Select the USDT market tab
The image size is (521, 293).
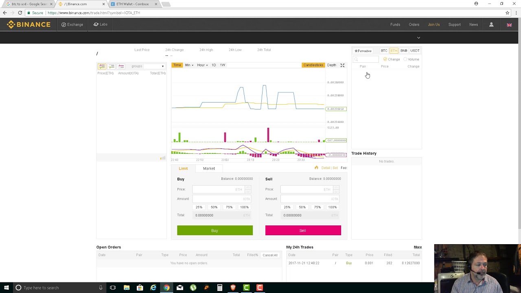tap(415, 50)
